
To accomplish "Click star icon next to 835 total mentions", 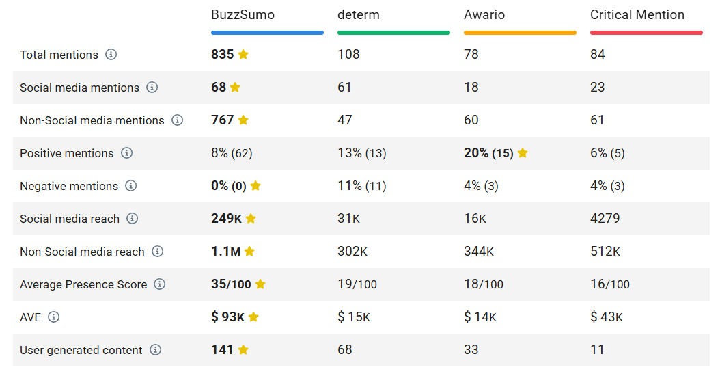I will tap(243, 55).
